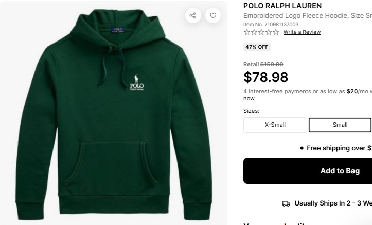
Task: Click the 47% OFF discount badge
Action: pos(257,47)
